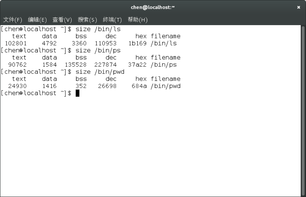The width and height of the screenshot is (306, 197).
Task: Click the chen@localhost:~ window title bar
Action: tap(153, 7)
